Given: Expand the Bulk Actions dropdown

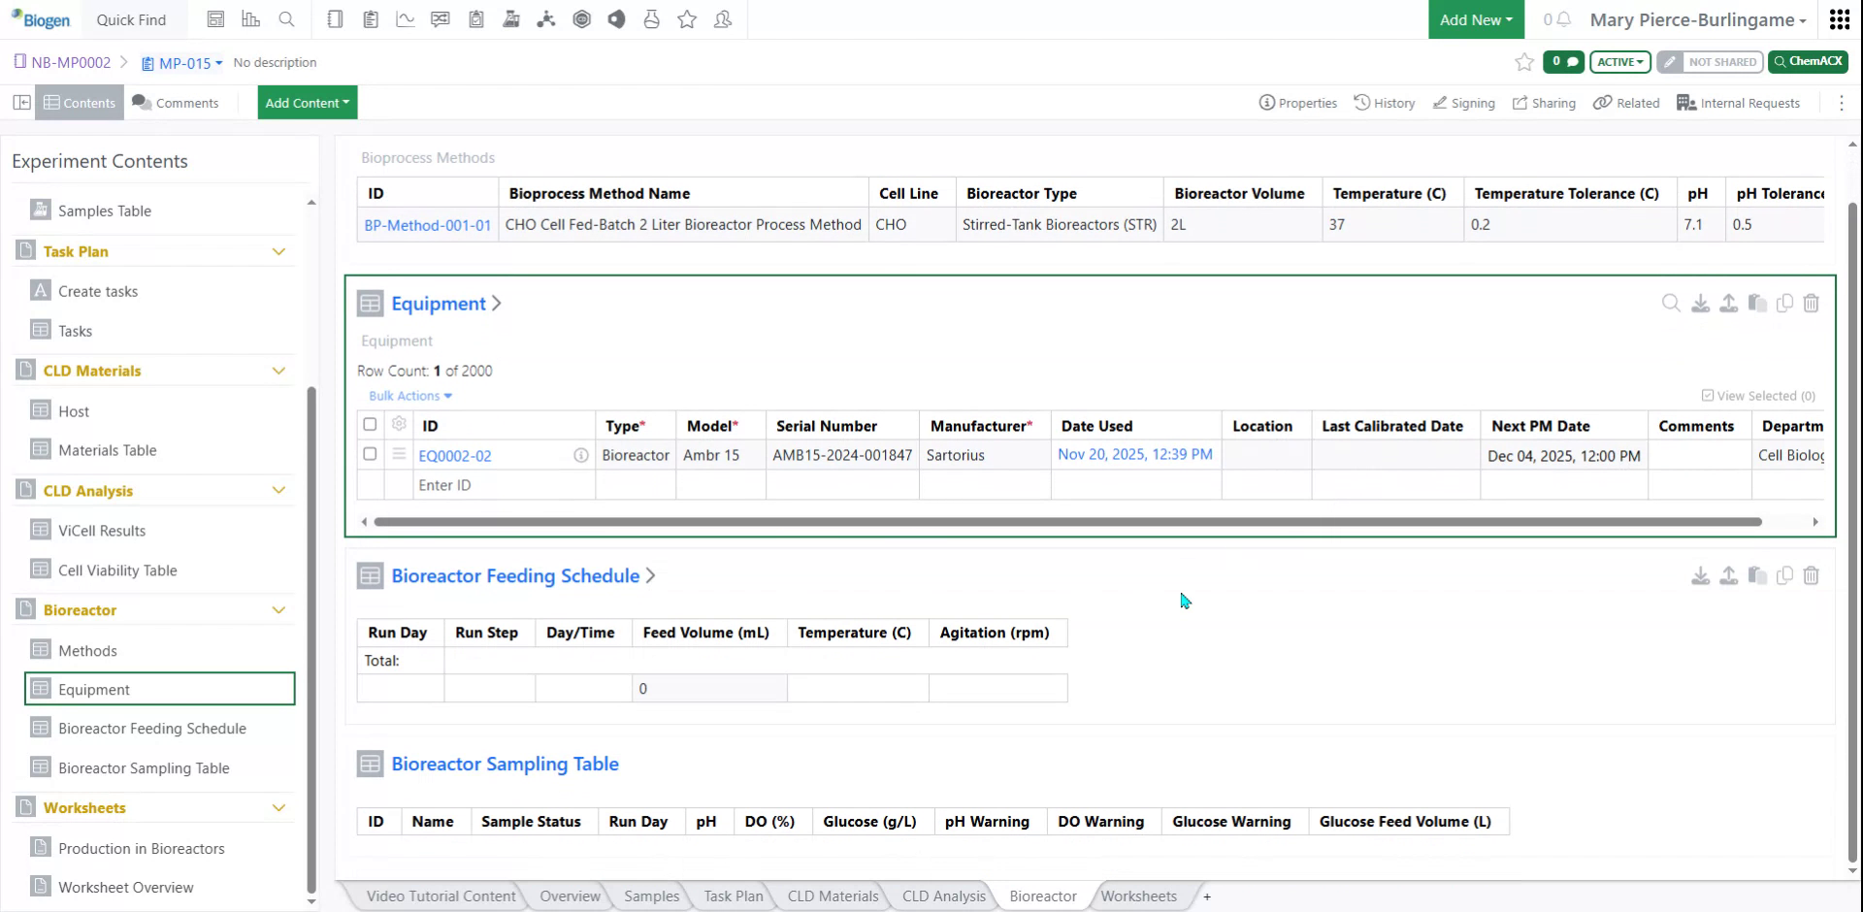Looking at the screenshot, I should (409, 395).
